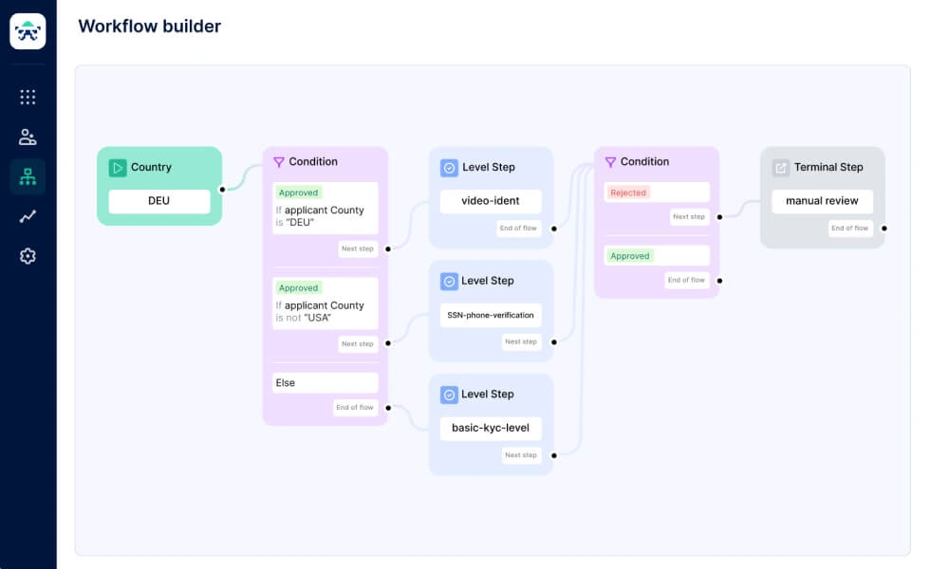Click the Country node play icon
The height and width of the screenshot is (569, 930).
pos(118,168)
